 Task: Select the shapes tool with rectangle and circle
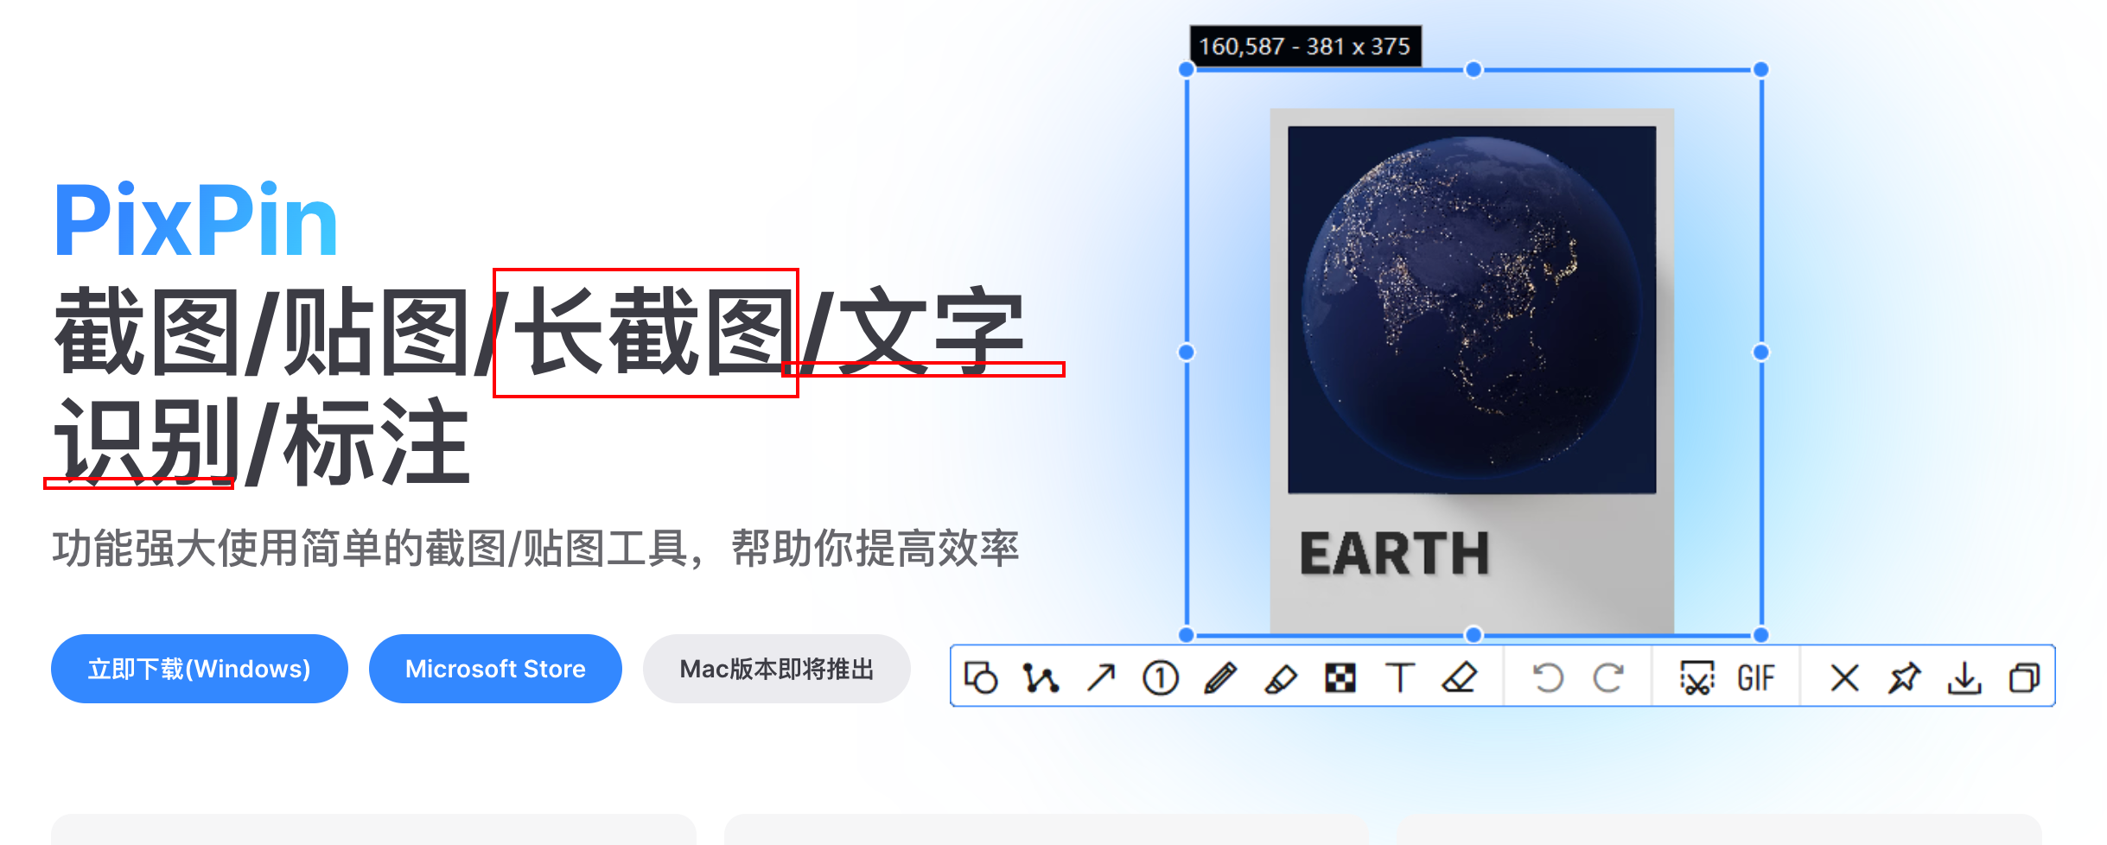click(981, 677)
